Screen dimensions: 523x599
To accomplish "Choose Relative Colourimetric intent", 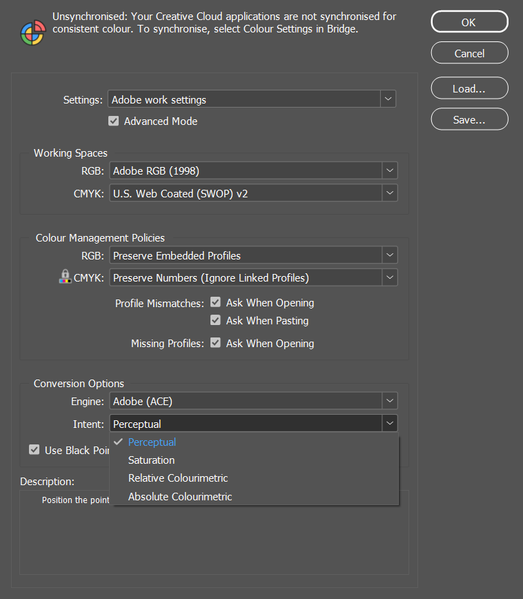I will pos(254,478).
